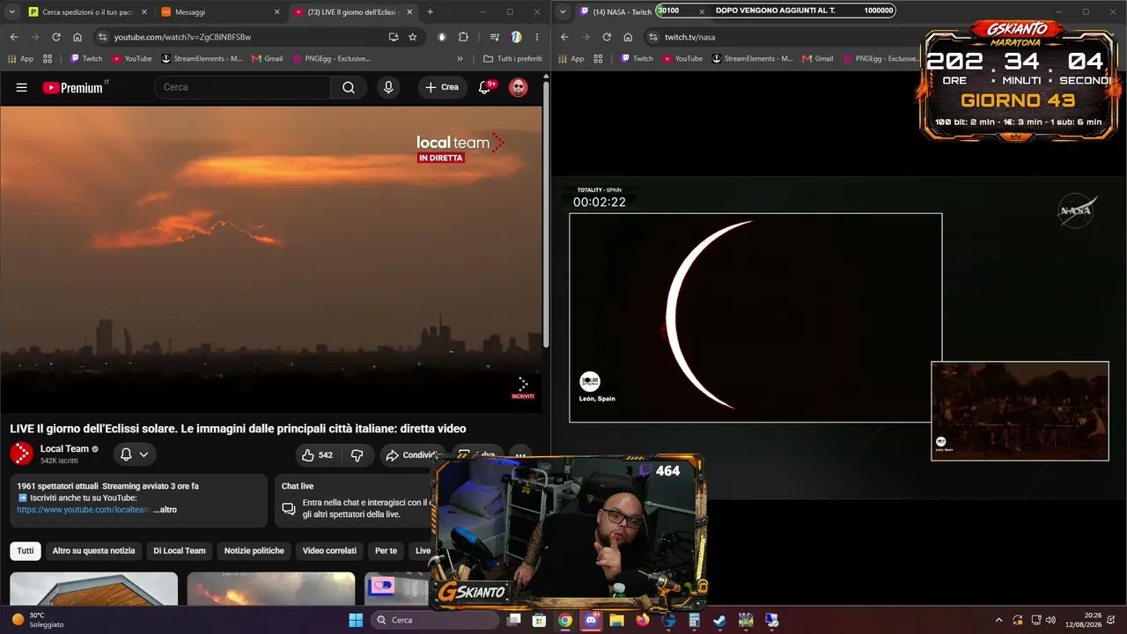
Task: Open File Explorer from the taskbar
Action: 616,620
